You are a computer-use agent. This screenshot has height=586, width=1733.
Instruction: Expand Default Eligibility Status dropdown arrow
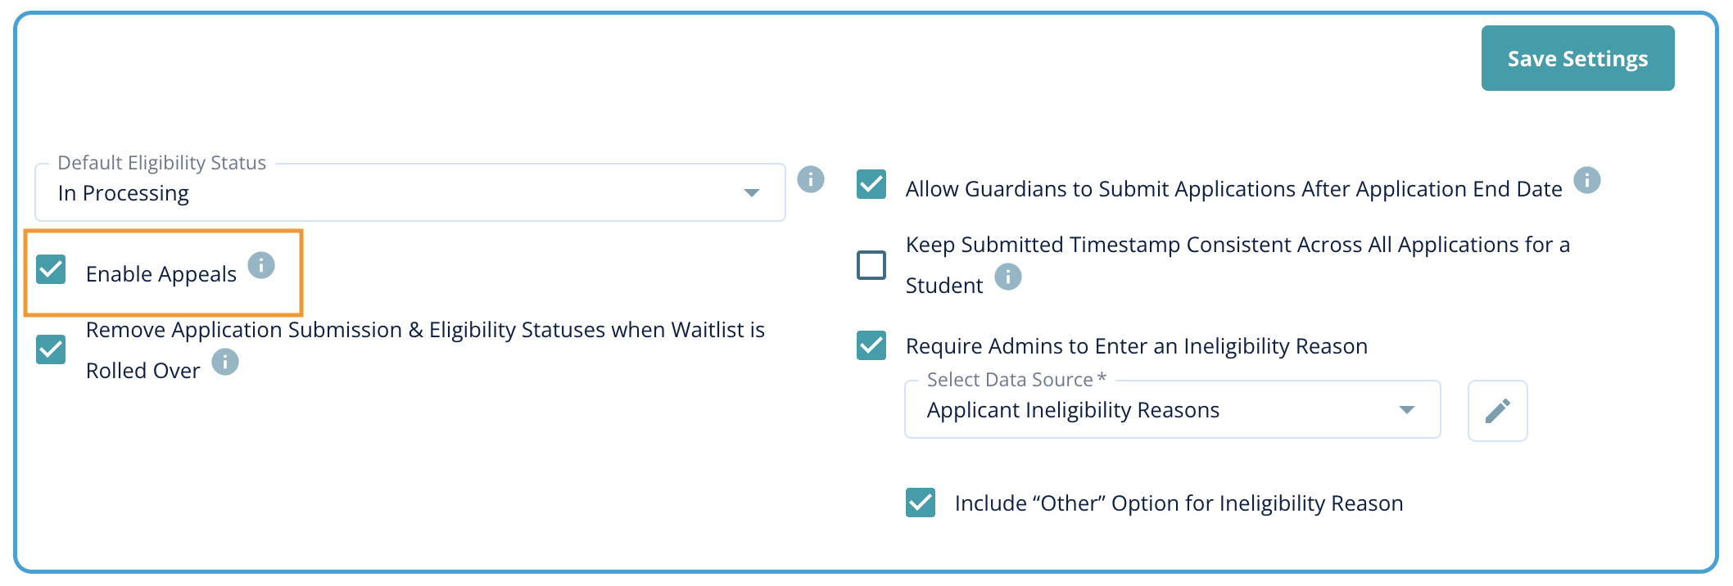(x=751, y=193)
